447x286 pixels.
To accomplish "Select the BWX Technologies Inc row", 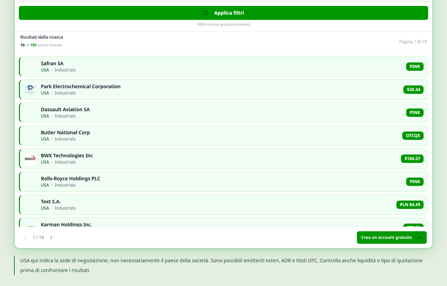I will pos(223,159).
